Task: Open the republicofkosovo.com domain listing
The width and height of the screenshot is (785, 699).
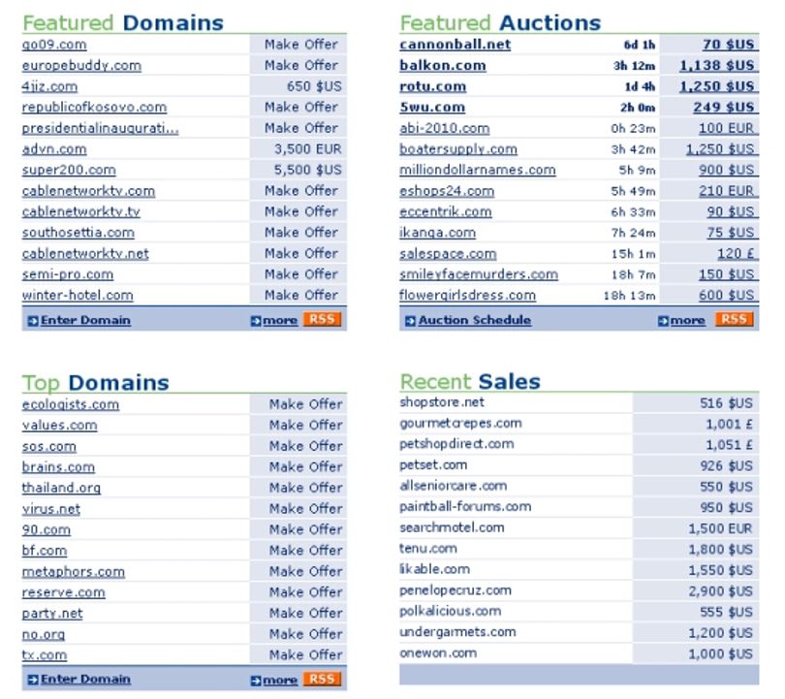Action: 94,108
